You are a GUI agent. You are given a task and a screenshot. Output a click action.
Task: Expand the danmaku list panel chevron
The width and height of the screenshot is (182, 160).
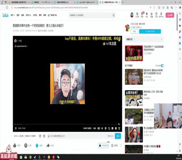pos(162,39)
